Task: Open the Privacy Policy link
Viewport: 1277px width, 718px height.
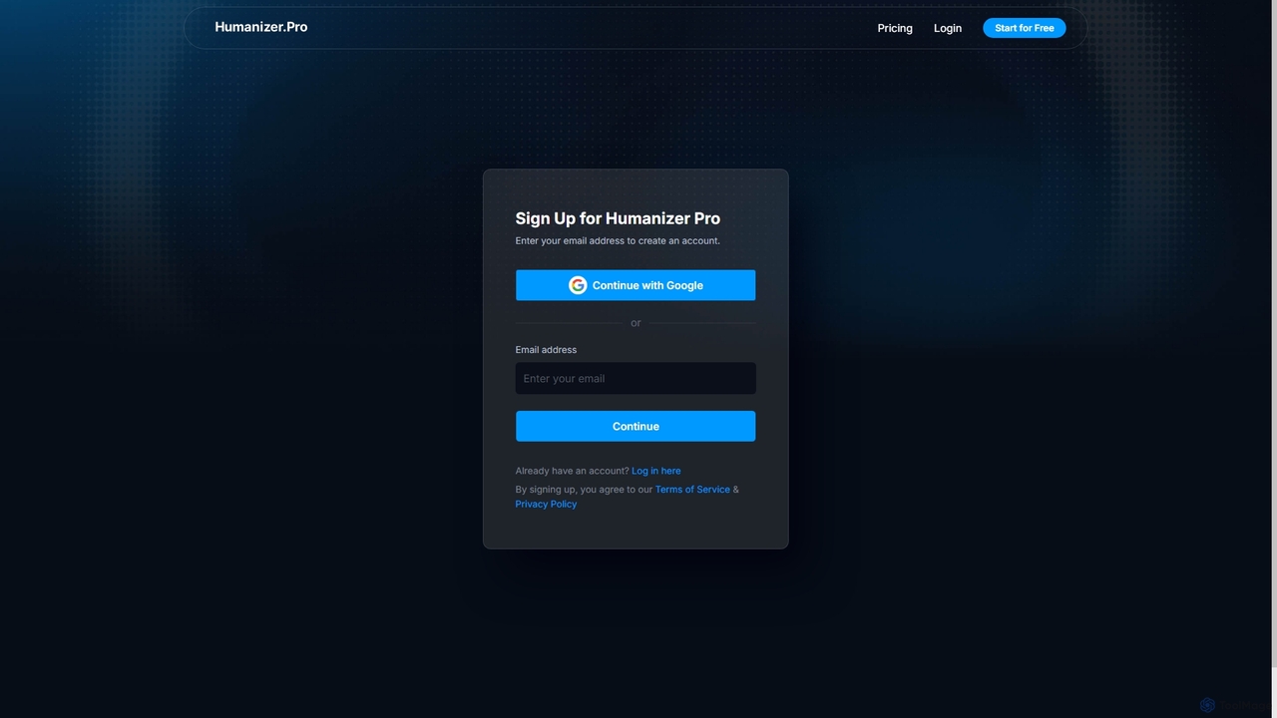Action: [546, 504]
